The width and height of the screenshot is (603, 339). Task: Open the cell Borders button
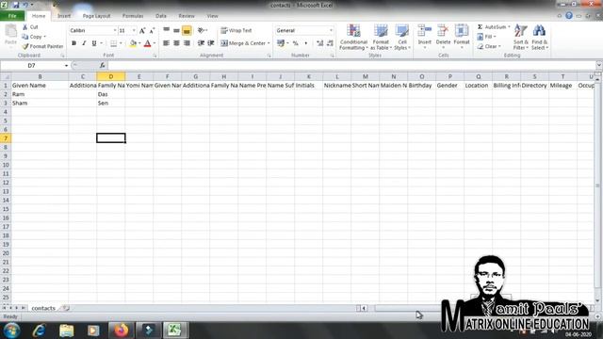tap(113, 43)
